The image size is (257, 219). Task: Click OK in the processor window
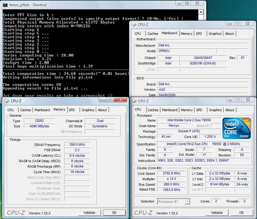241,213
